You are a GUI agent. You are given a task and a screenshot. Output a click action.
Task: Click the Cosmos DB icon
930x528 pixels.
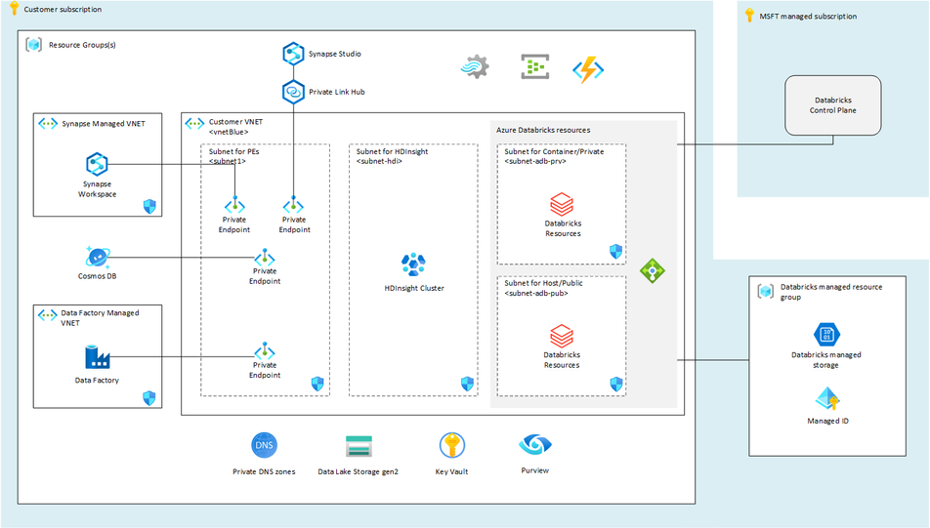click(97, 258)
